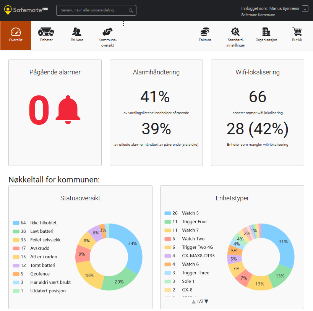The image size is (313, 311).
Task: Click the three-dot menu handle
Action: pos(123,24)
